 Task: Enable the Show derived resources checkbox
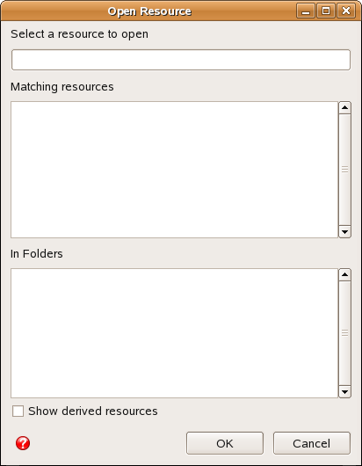tap(18, 411)
